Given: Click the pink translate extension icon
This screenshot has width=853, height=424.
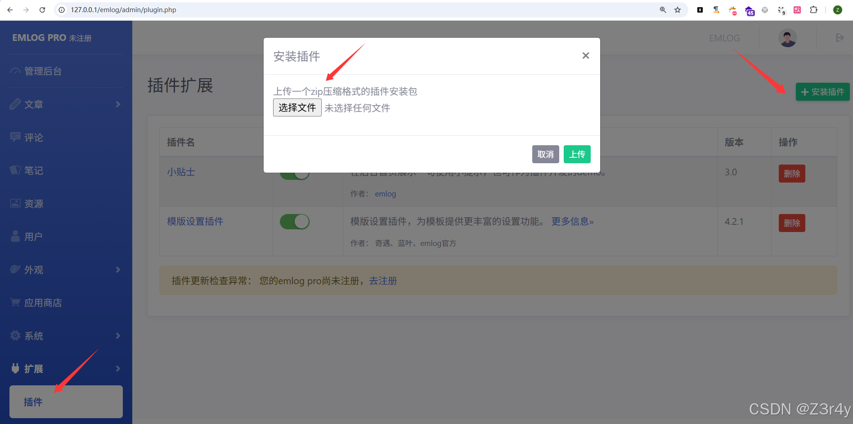Looking at the screenshot, I should [x=797, y=10].
